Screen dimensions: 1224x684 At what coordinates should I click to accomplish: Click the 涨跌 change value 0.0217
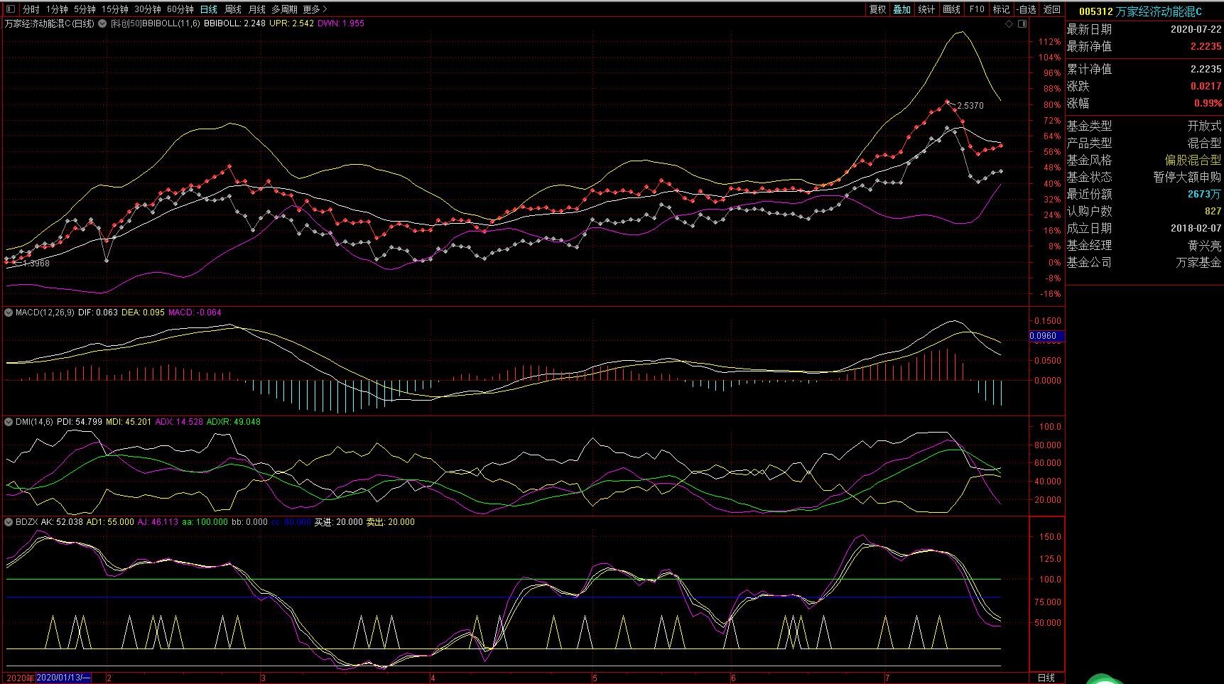1206,86
